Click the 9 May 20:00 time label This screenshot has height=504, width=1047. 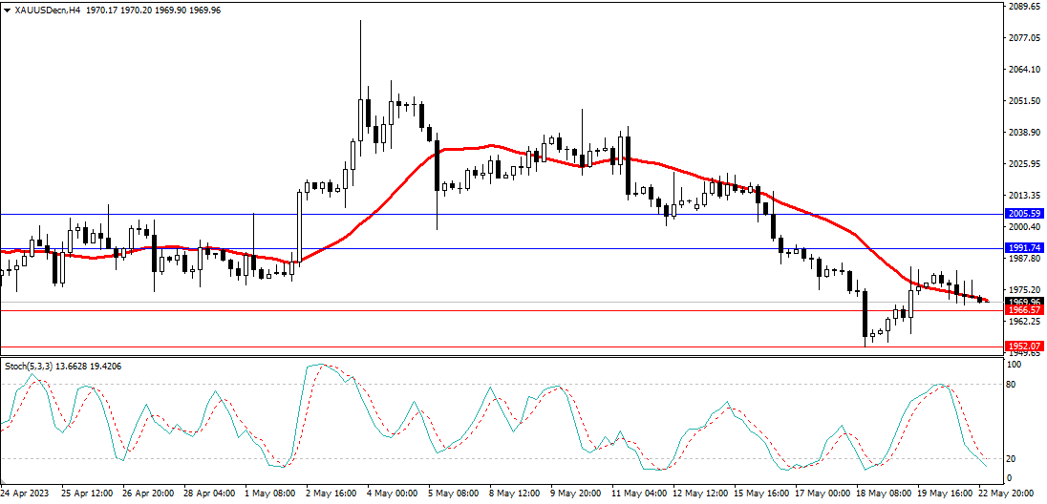[577, 494]
